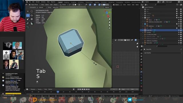Open the Tool properties tab icon
This screenshot has height=103, width=183.
coord(141,50)
